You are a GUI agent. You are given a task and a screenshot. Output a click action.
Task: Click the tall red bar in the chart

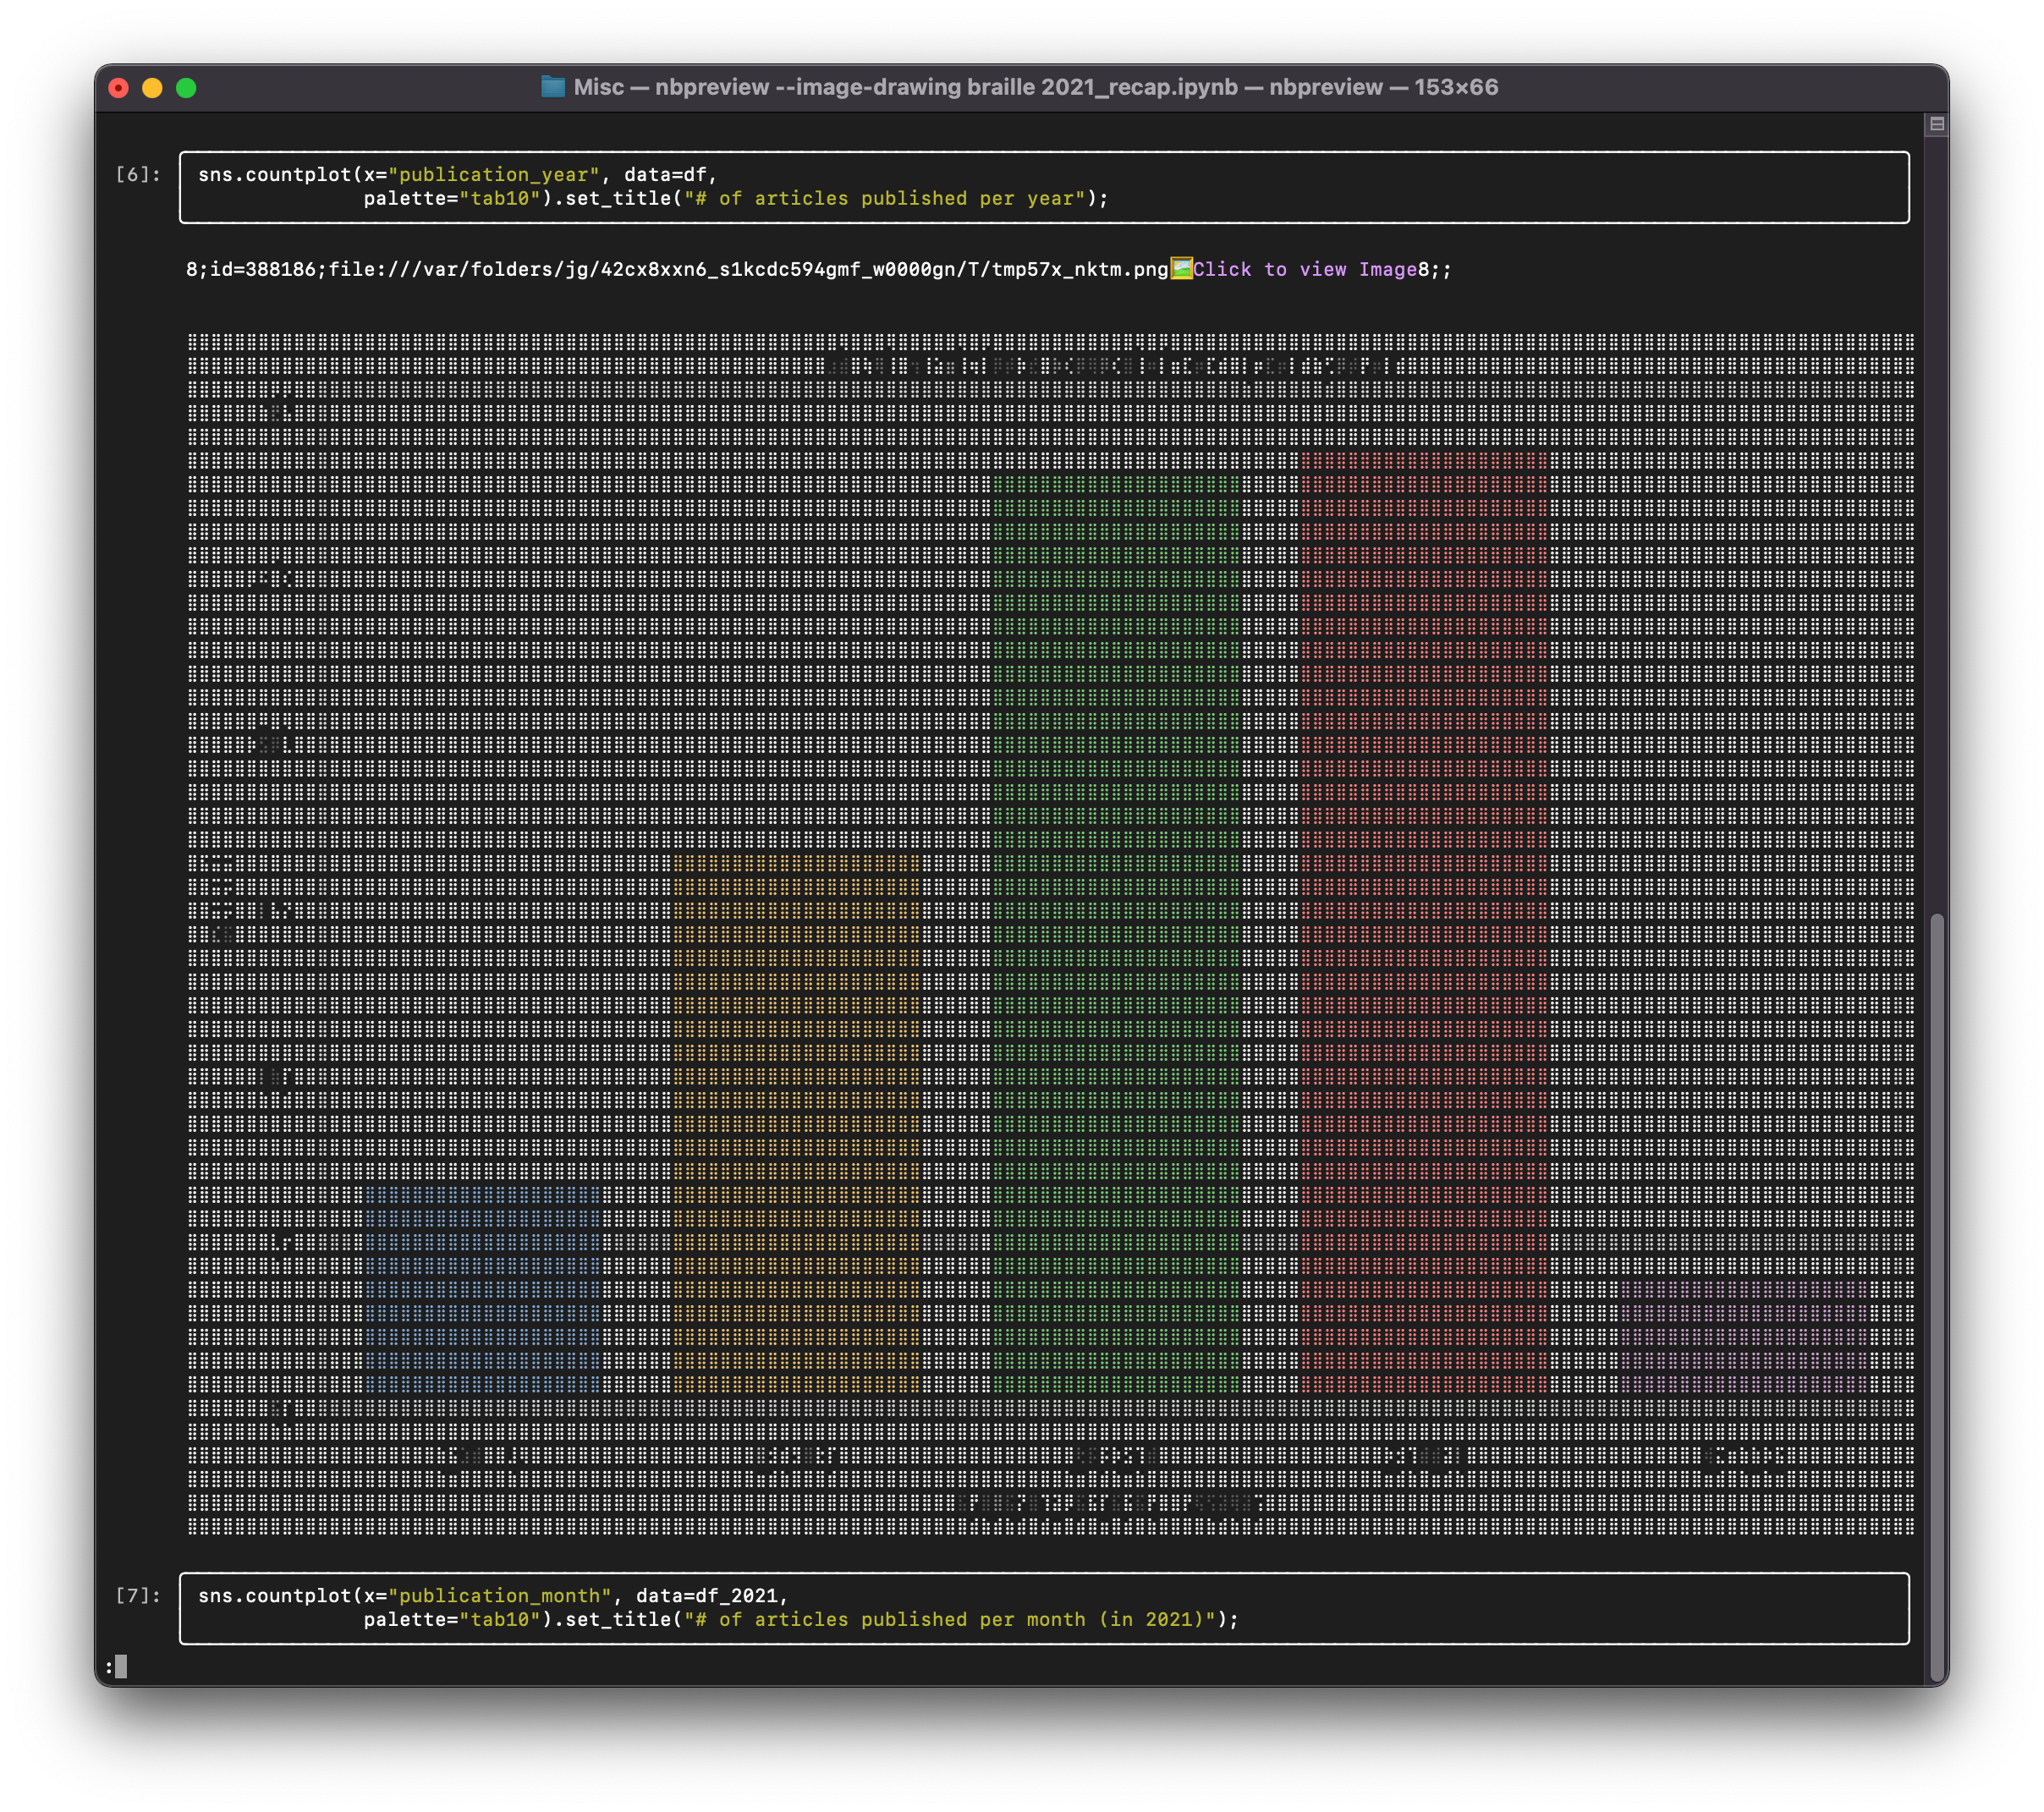tap(1423, 920)
